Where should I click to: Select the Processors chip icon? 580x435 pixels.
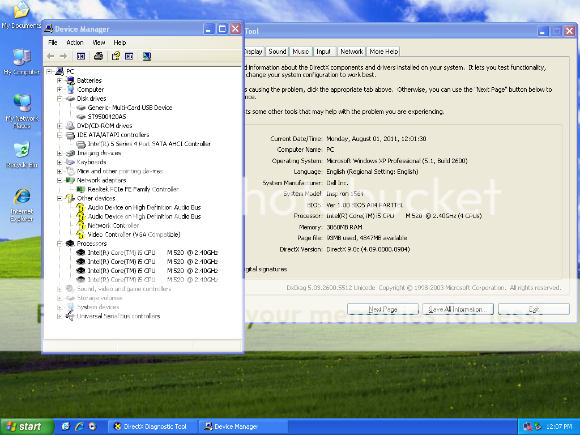[70, 244]
